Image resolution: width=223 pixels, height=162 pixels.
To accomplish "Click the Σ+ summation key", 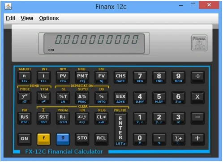I will 178,139.
